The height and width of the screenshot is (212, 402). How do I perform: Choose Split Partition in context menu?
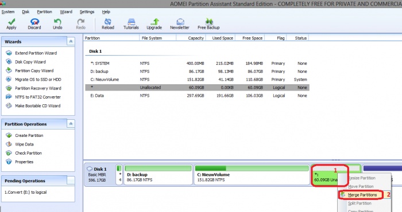tap(360, 203)
